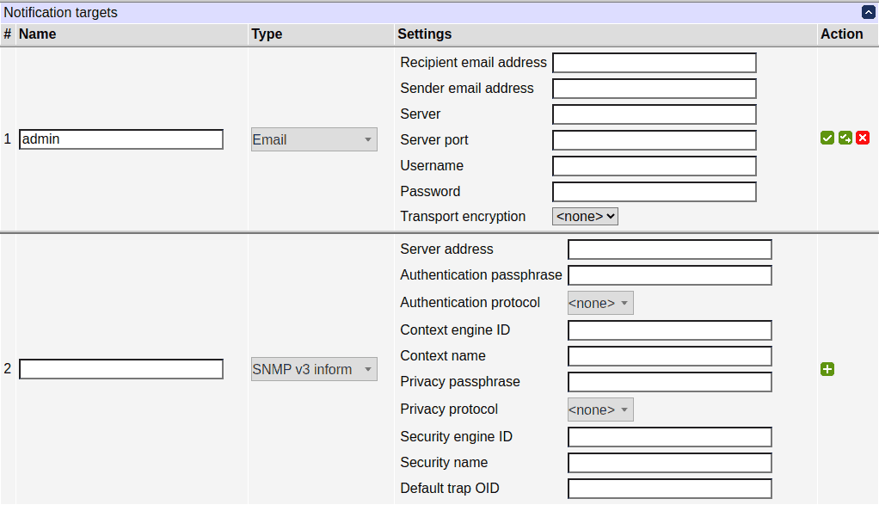The image size is (879, 505).
Task: Click the green apply-and-continue checkmark icon
Action: tap(845, 138)
